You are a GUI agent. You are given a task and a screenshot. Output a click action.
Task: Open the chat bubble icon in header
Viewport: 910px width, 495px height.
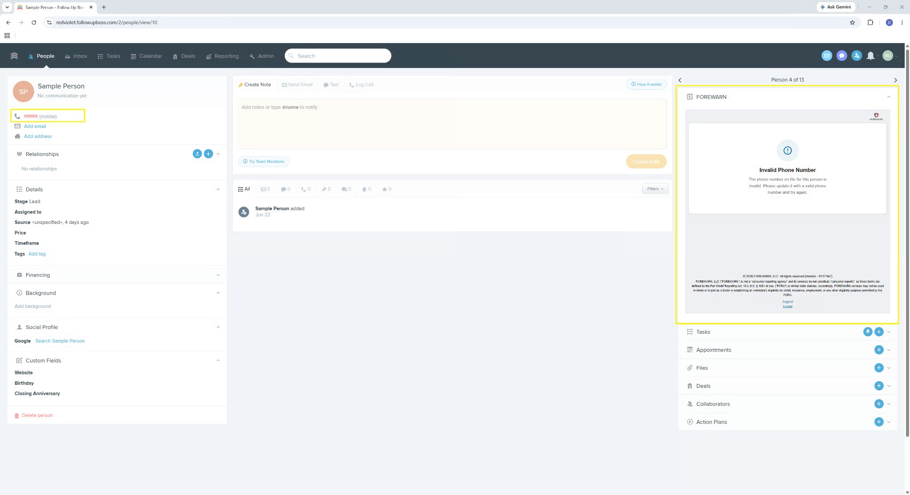coord(842,56)
